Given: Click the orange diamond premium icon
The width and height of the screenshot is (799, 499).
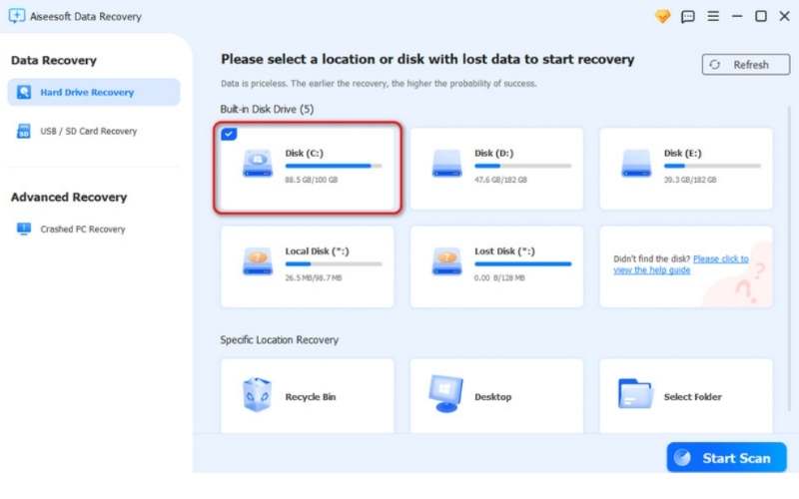Looking at the screenshot, I should click(661, 16).
